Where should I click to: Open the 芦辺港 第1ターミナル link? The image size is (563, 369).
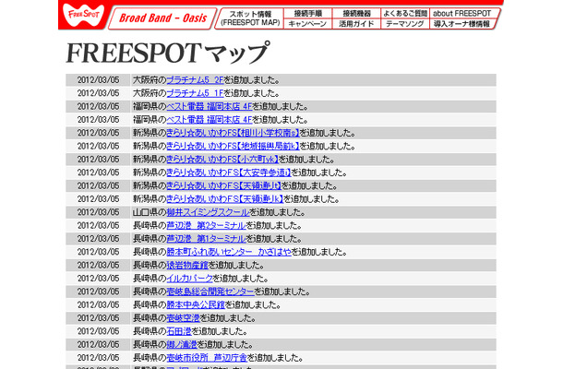206,239
